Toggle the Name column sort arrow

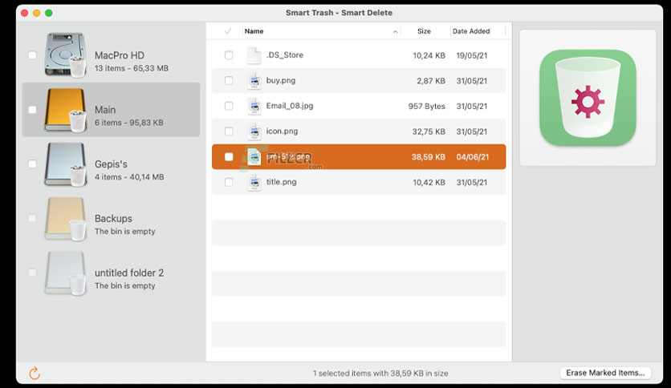[x=395, y=31]
